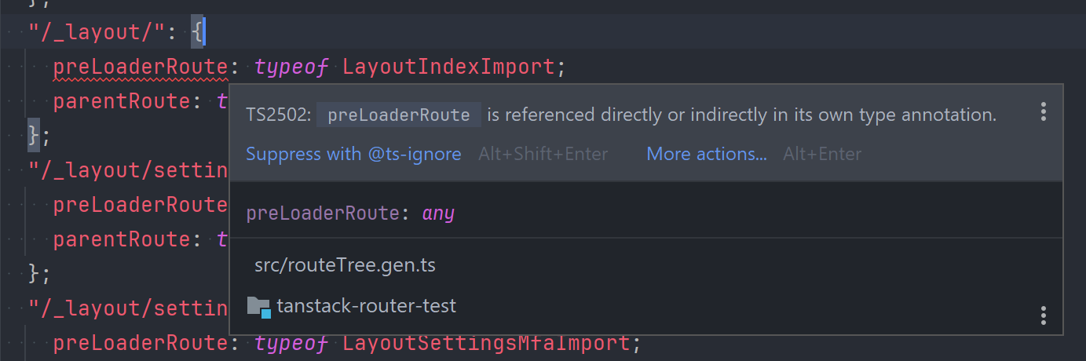This screenshot has height=361, width=1086.
Task: Click the LayoutIndexImport identifier in the code
Action: click(x=448, y=67)
